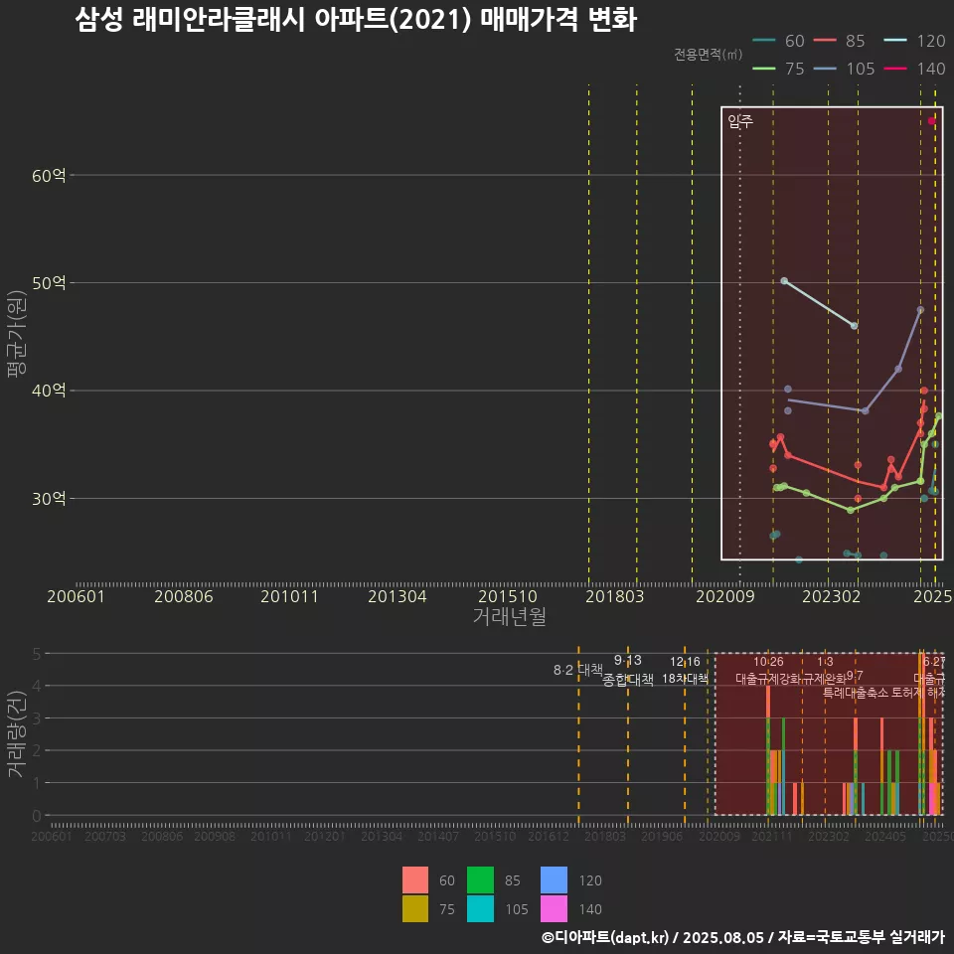Screen dimensions: 954x954
Task: Click the '거래량(건)' vertical axis title
Action: coord(16,733)
